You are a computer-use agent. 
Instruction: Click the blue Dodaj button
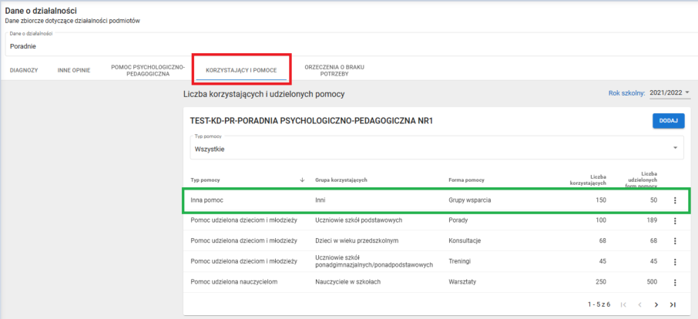pyautogui.click(x=667, y=120)
